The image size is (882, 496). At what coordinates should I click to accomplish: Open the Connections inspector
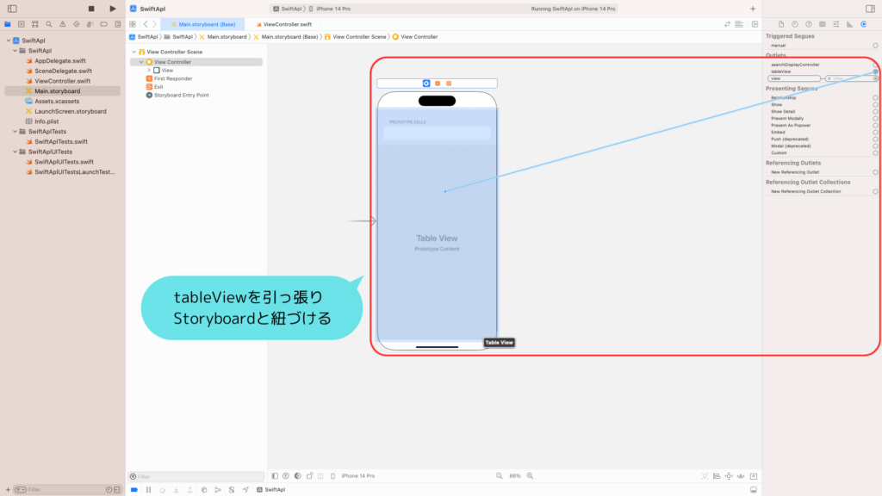(x=864, y=24)
